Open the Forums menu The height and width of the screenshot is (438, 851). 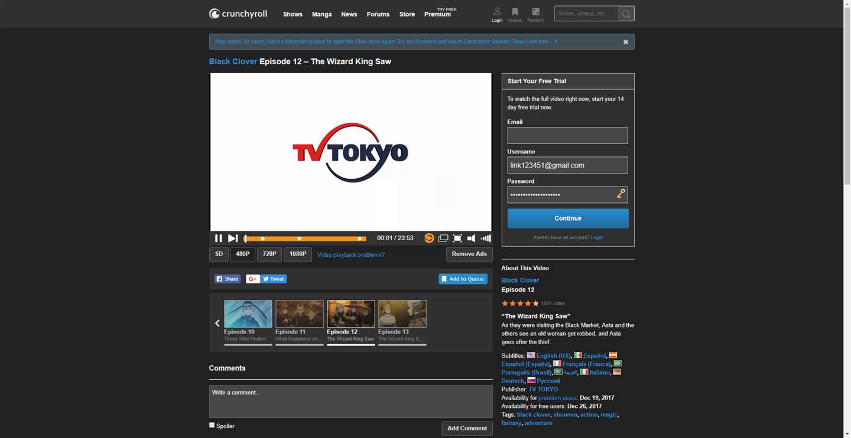(378, 14)
